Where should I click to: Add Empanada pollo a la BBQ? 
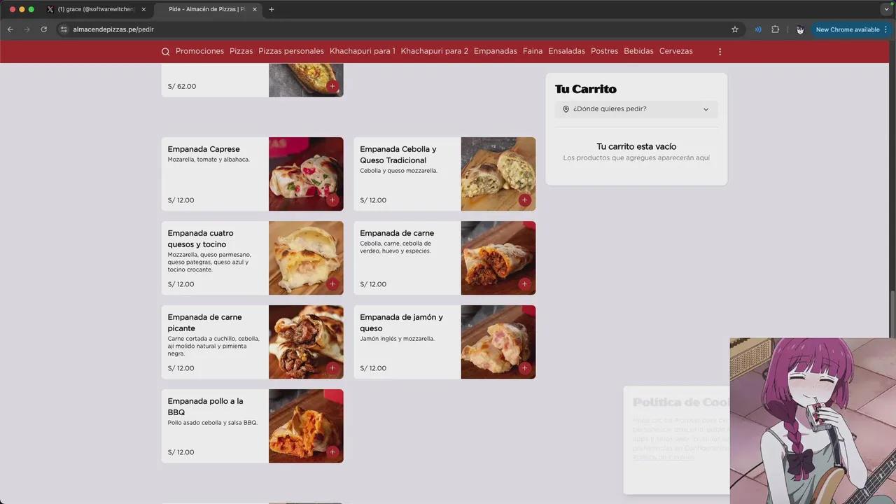[332, 452]
